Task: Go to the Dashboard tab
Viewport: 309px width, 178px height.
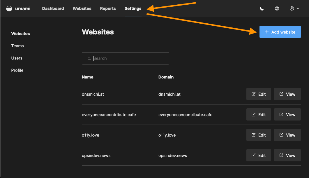Action: [53, 8]
